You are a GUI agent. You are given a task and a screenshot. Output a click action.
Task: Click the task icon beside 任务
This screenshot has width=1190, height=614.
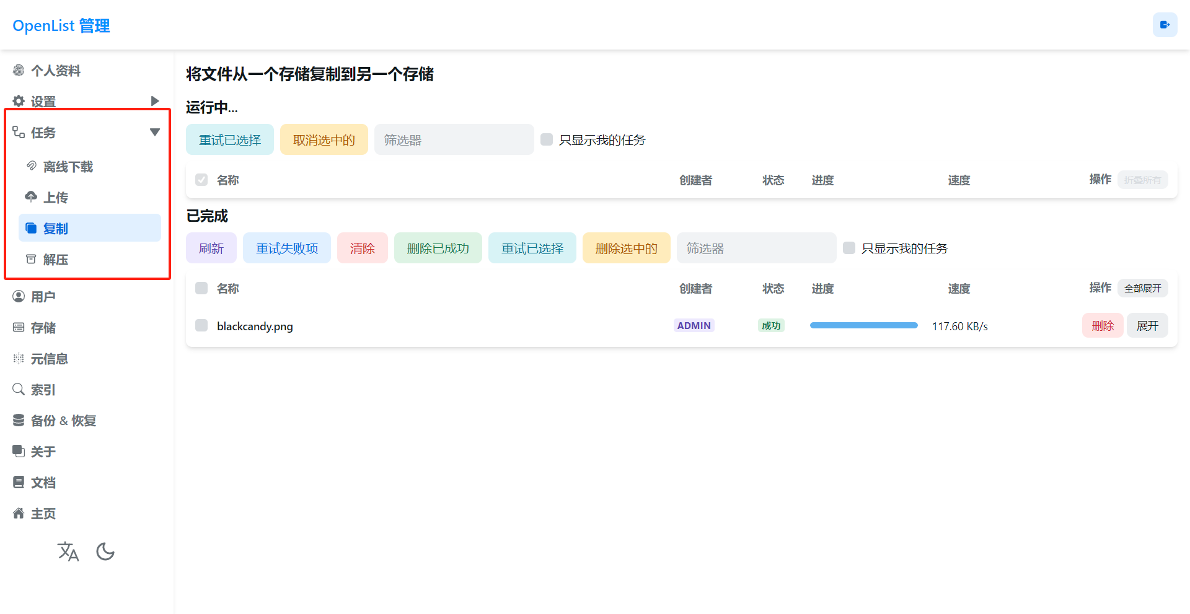pyautogui.click(x=19, y=132)
